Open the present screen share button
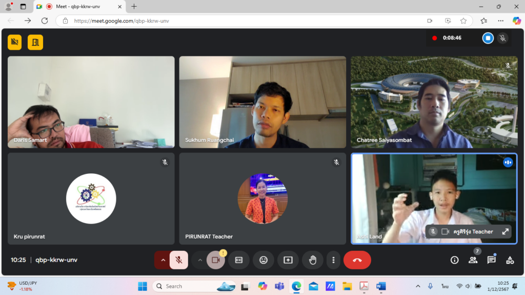The width and height of the screenshot is (525, 295). coord(288,260)
